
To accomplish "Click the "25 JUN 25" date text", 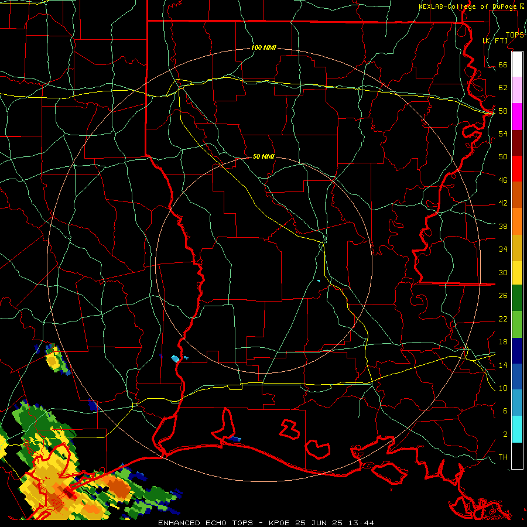I will (x=319, y=523).
